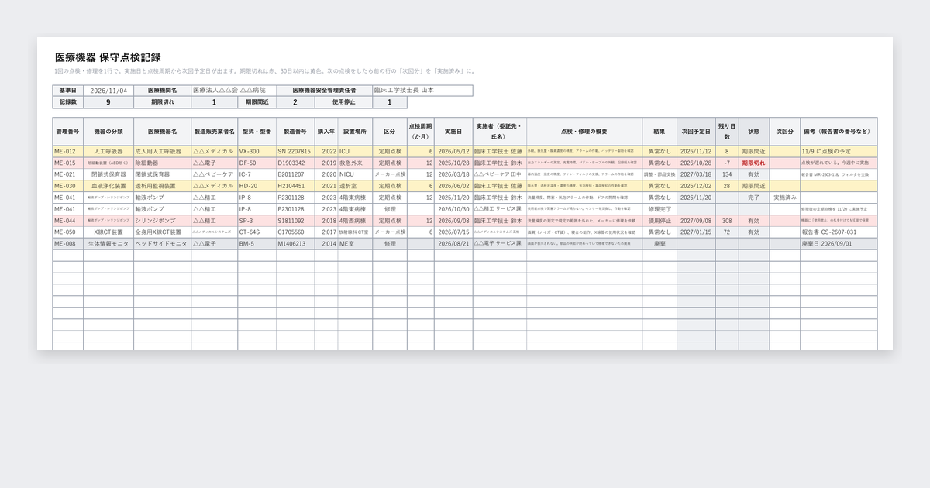Screen dimensions: 930x488
Task: Select the 臨床工学技士長 山本 cell
Action: tap(422, 91)
